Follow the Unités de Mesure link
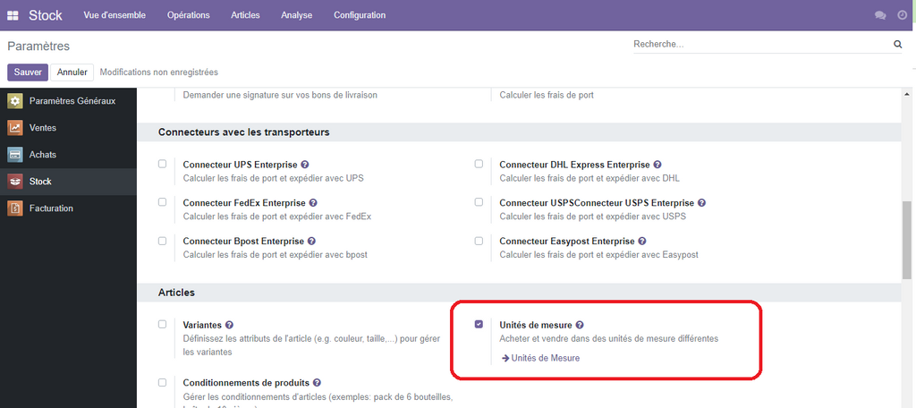The width and height of the screenshot is (916, 408). tap(545, 358)
